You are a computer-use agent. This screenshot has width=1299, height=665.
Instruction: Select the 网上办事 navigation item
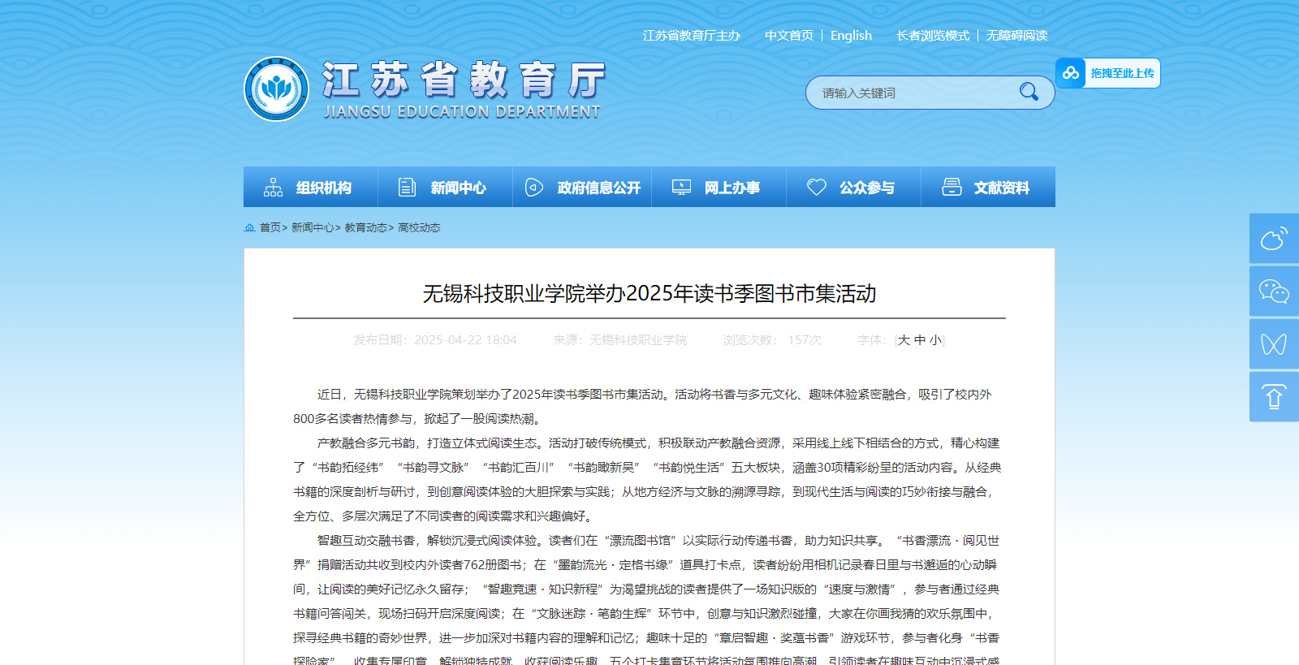(719, 188)
